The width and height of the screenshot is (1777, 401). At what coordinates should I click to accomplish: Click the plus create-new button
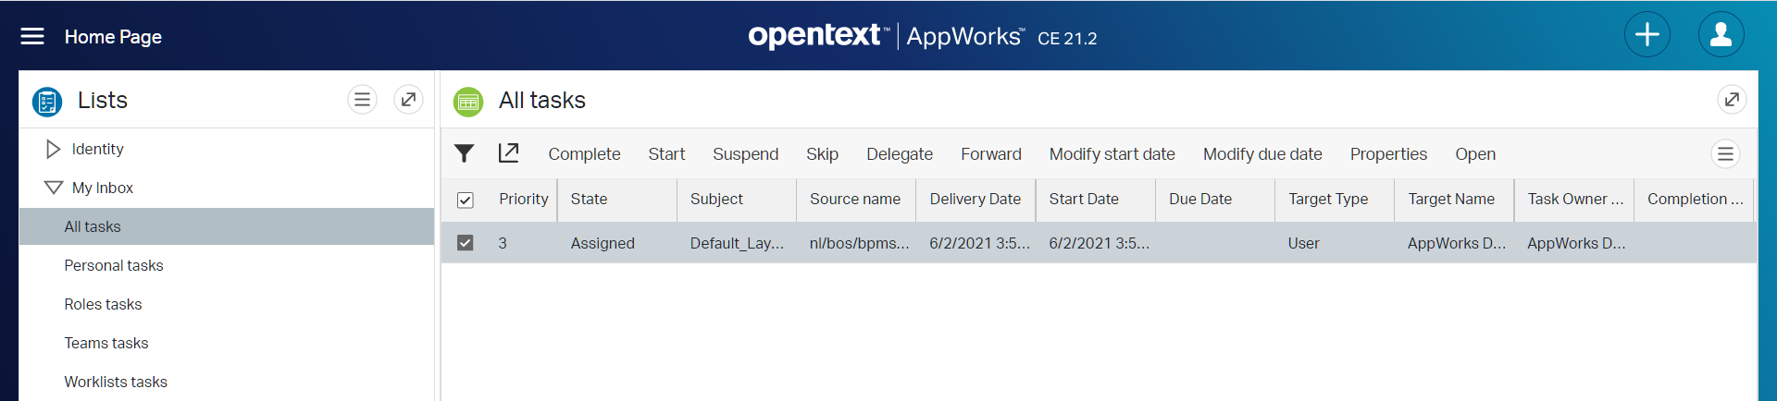point(1647,35)
